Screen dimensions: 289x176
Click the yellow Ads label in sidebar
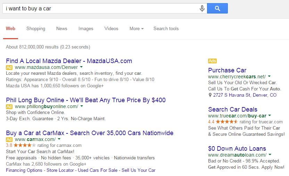point(212,61)
